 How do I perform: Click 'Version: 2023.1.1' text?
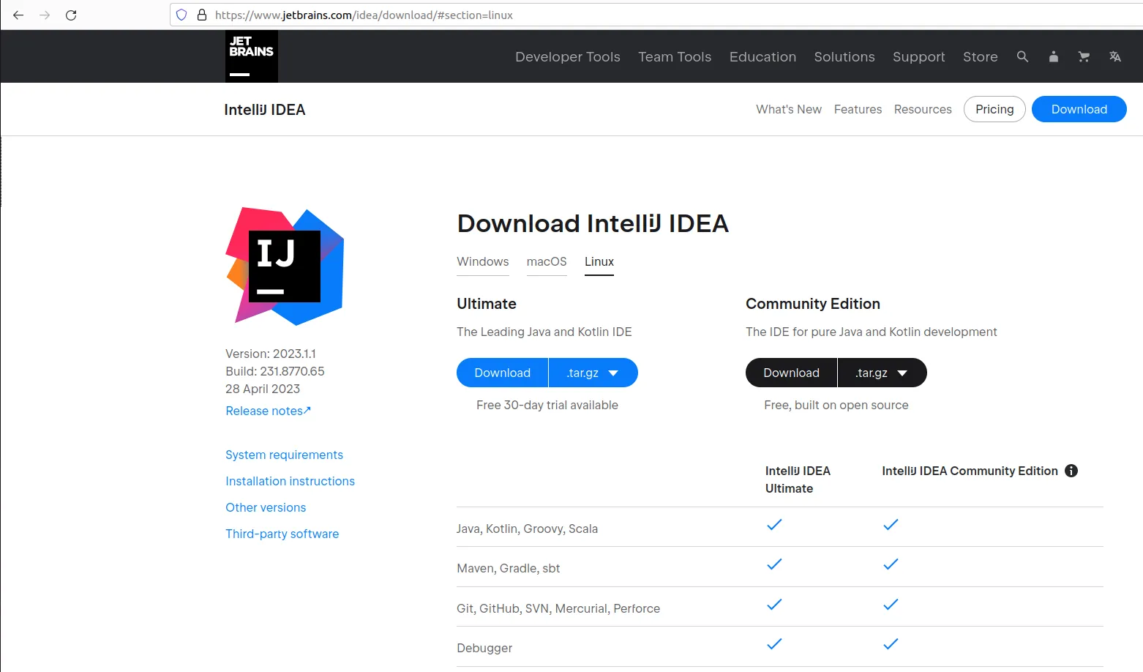pos(271,354)
